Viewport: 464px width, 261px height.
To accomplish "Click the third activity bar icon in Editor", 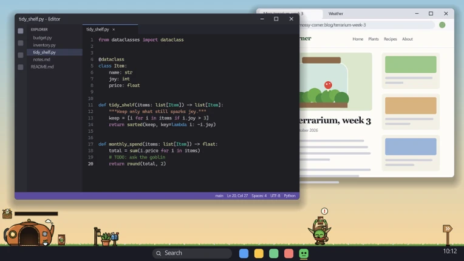I will 21,55.
